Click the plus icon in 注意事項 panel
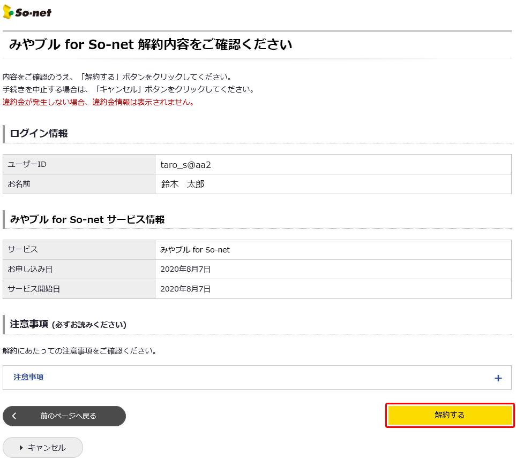The height and width of the screenshot is (460, 516). pyautogui.click(x=498, y=378)
